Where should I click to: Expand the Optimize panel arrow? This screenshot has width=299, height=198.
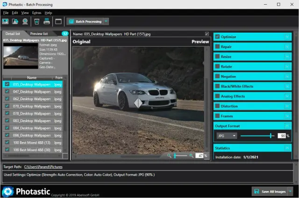(x=287, y=37)
